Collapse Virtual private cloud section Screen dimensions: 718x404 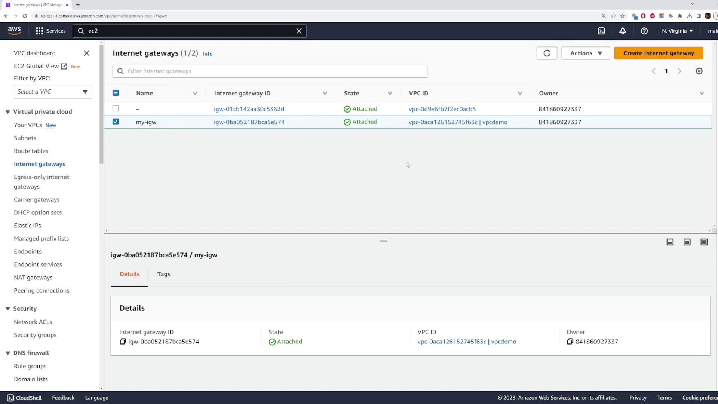(8, 112)
